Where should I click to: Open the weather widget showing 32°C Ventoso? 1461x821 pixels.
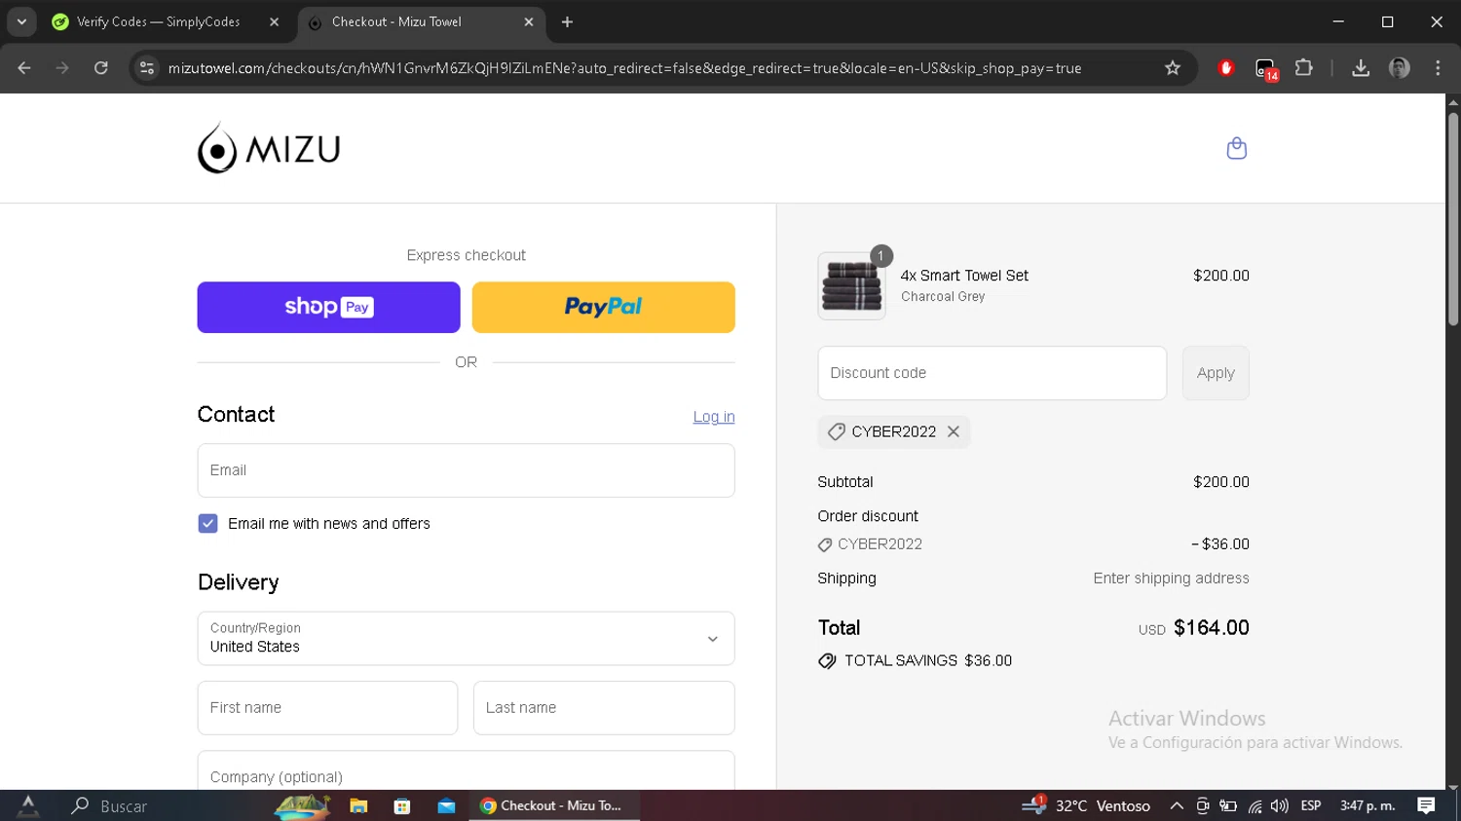(1086, 806)
